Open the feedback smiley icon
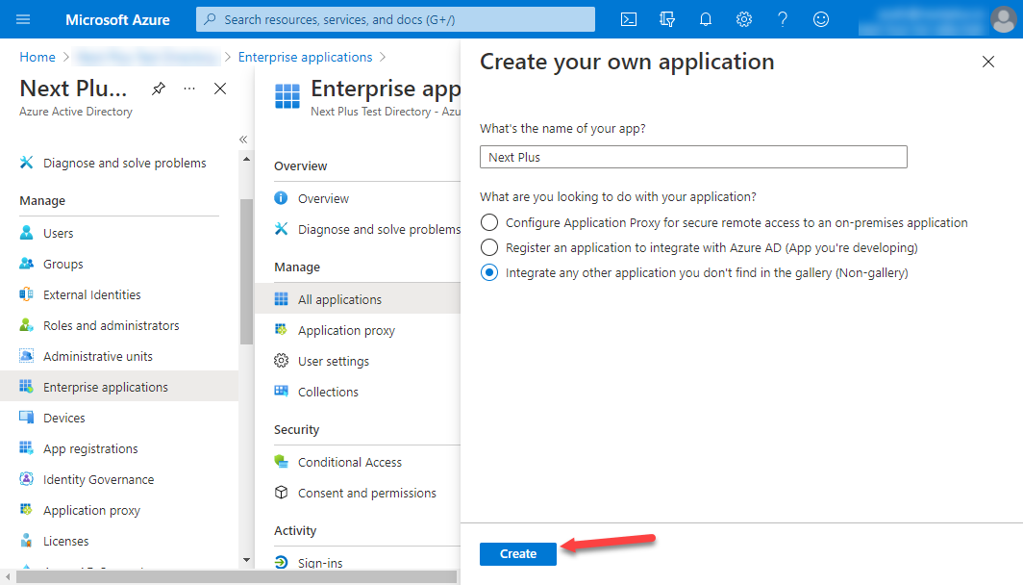 [x=821, y=19]
